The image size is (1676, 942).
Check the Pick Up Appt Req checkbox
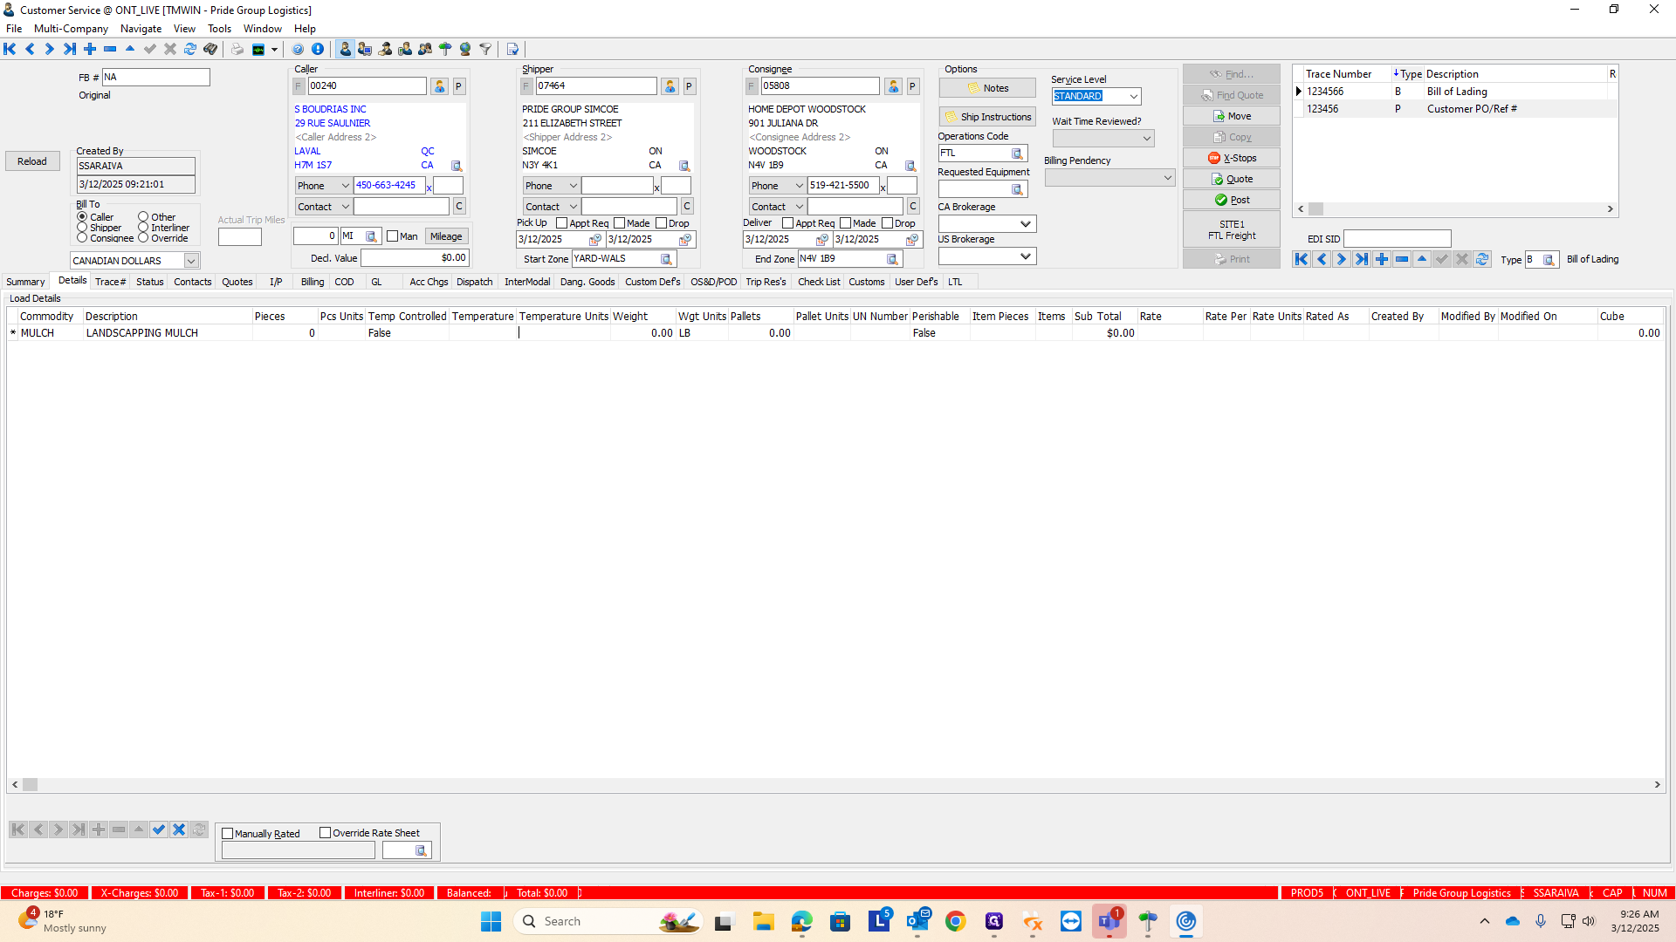(x=562, y=223)
